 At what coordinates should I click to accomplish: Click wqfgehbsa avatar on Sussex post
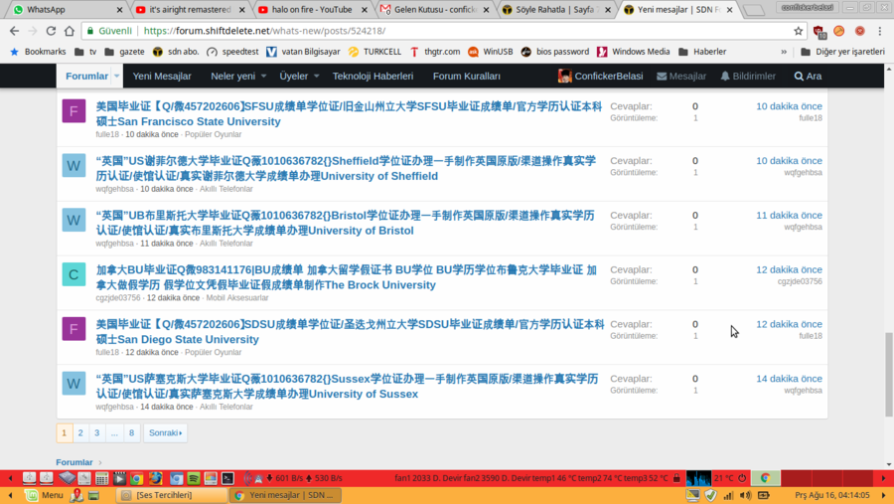click(x=74, y=384)
